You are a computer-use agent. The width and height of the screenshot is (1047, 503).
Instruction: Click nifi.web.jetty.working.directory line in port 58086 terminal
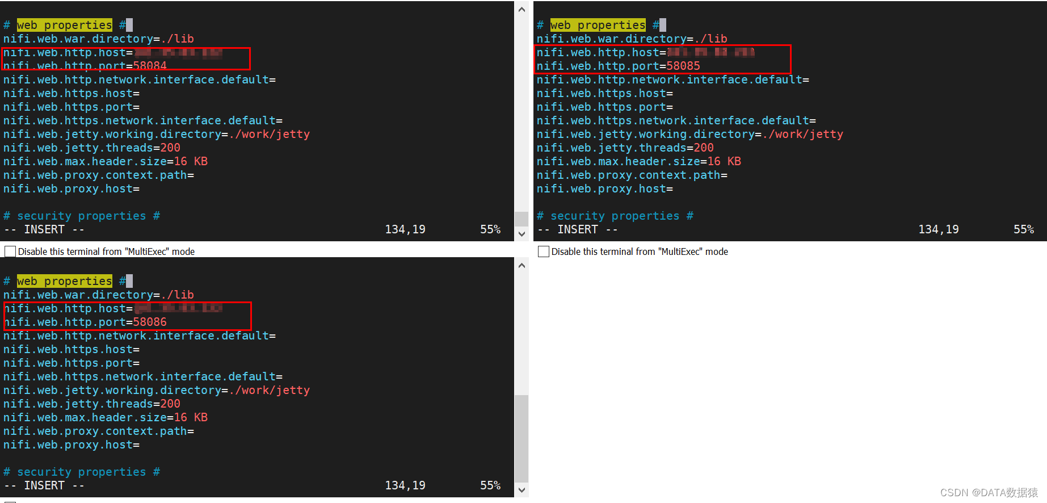[157, 390]
